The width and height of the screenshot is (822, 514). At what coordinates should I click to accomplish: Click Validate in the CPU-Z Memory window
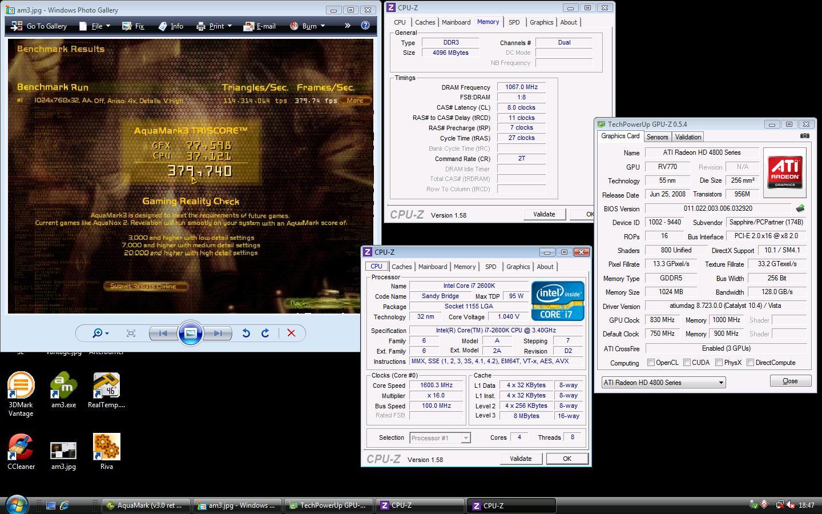tap(544, 214)
